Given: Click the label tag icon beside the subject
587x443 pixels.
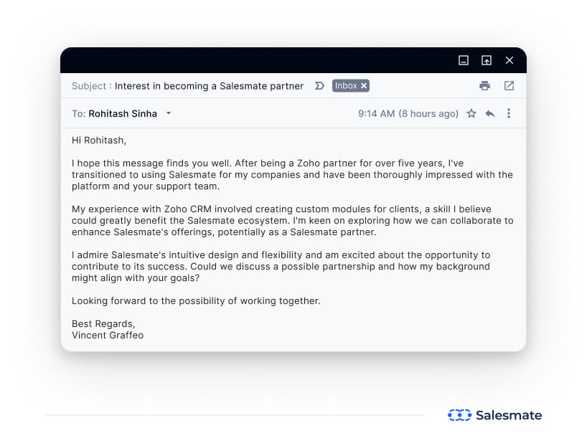Looking at the screenshot, I should [x=319, y=85].
